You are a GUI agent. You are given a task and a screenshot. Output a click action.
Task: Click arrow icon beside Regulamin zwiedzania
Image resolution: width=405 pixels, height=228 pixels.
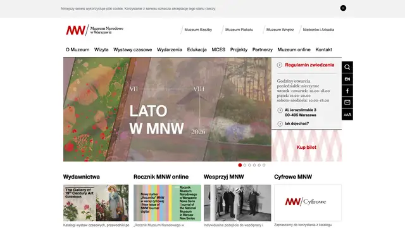tap(280, 65)
